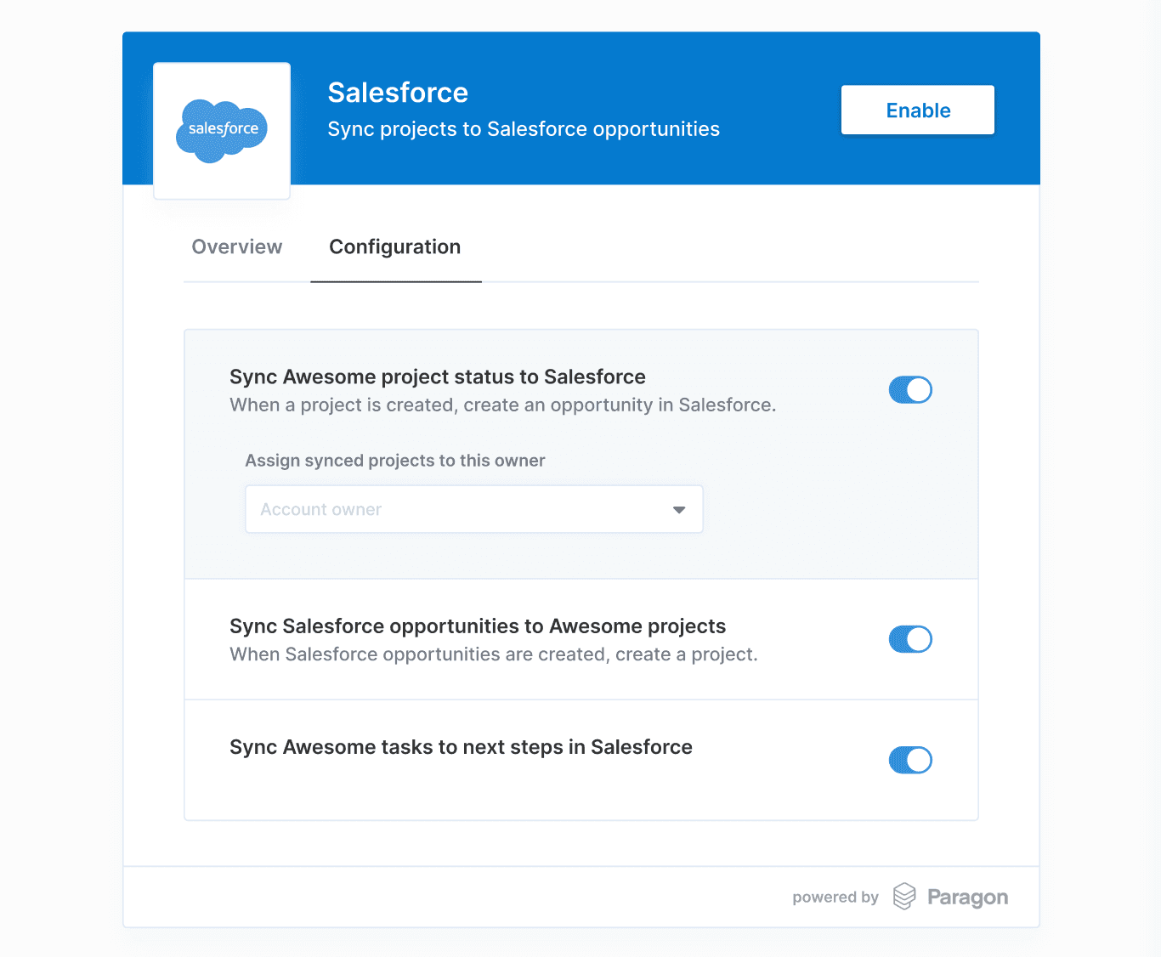The height and width of the screenshot is (957, 1161).
Task: Click the dropdown arrow in owner selector
Action: click(x=679, y=510)
